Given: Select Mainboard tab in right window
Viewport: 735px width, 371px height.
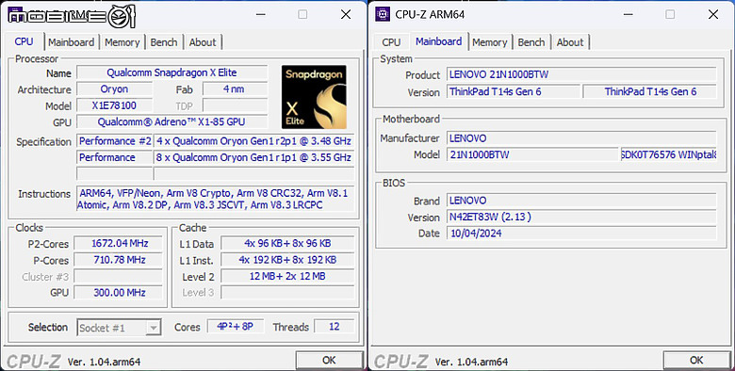Looking at the screenshot, I should click(439, 41).
